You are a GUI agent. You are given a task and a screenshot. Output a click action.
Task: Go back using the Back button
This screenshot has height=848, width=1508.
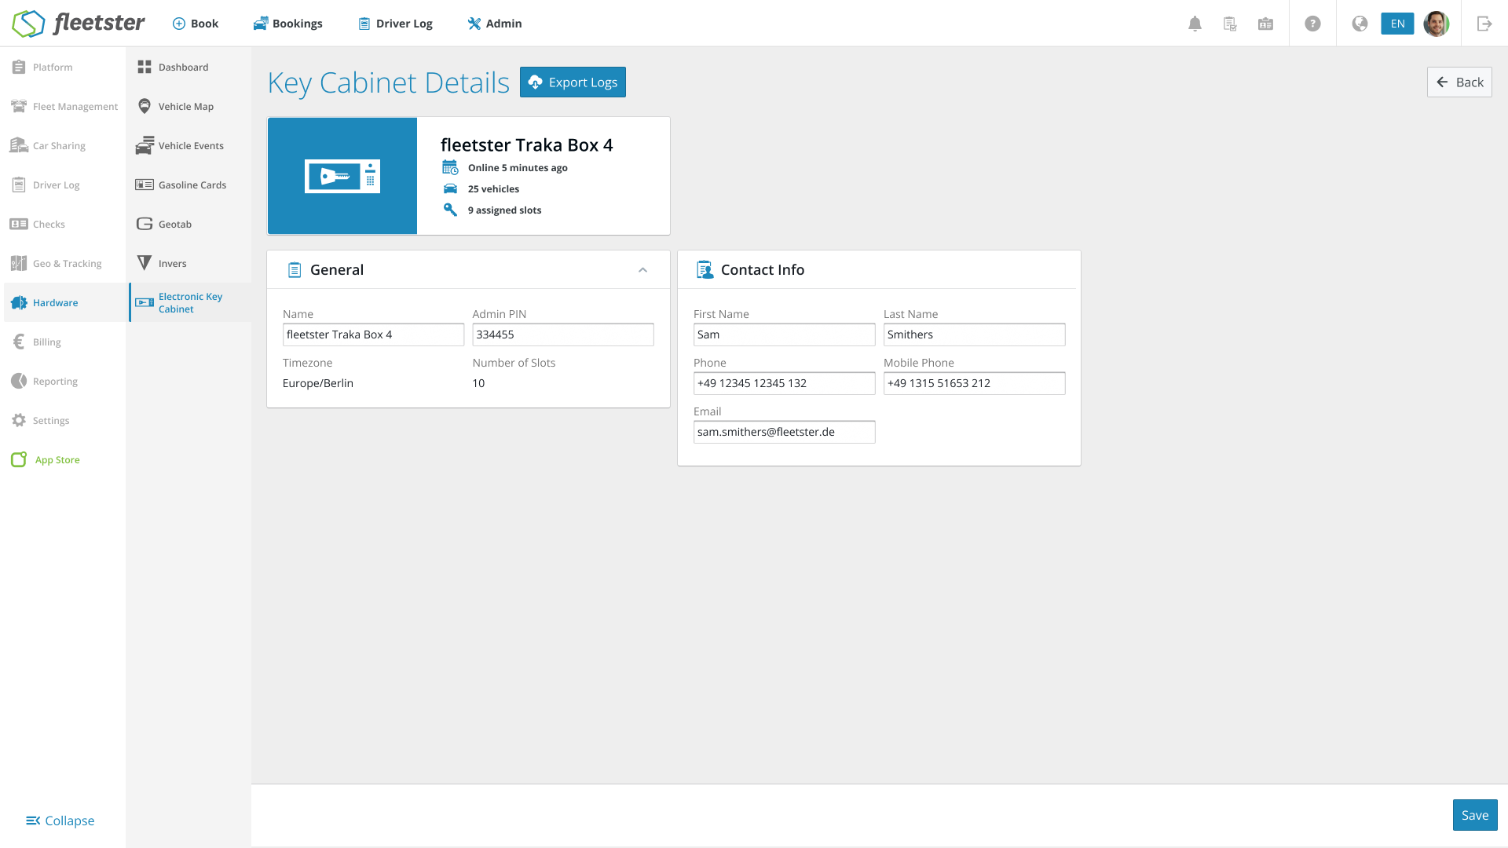(x=1459, y=82)
